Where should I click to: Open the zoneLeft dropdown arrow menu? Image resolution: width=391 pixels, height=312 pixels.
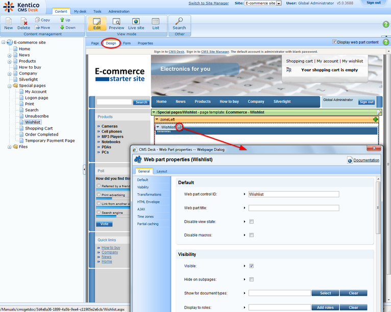[157, 119]
